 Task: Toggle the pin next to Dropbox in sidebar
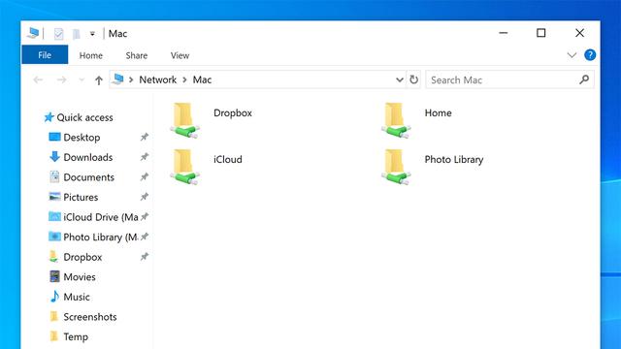click(x=145, y=257)
